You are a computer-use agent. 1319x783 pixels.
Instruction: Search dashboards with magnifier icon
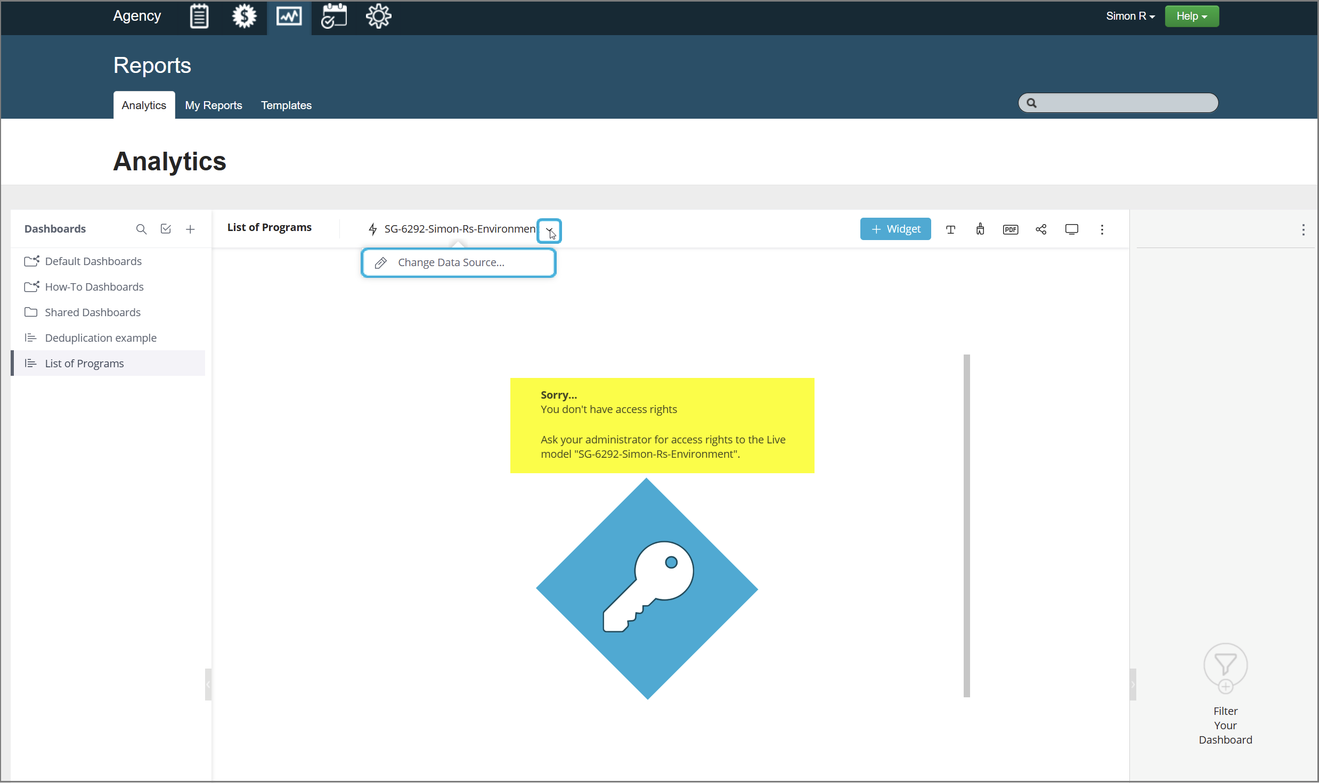pos(141,229)
